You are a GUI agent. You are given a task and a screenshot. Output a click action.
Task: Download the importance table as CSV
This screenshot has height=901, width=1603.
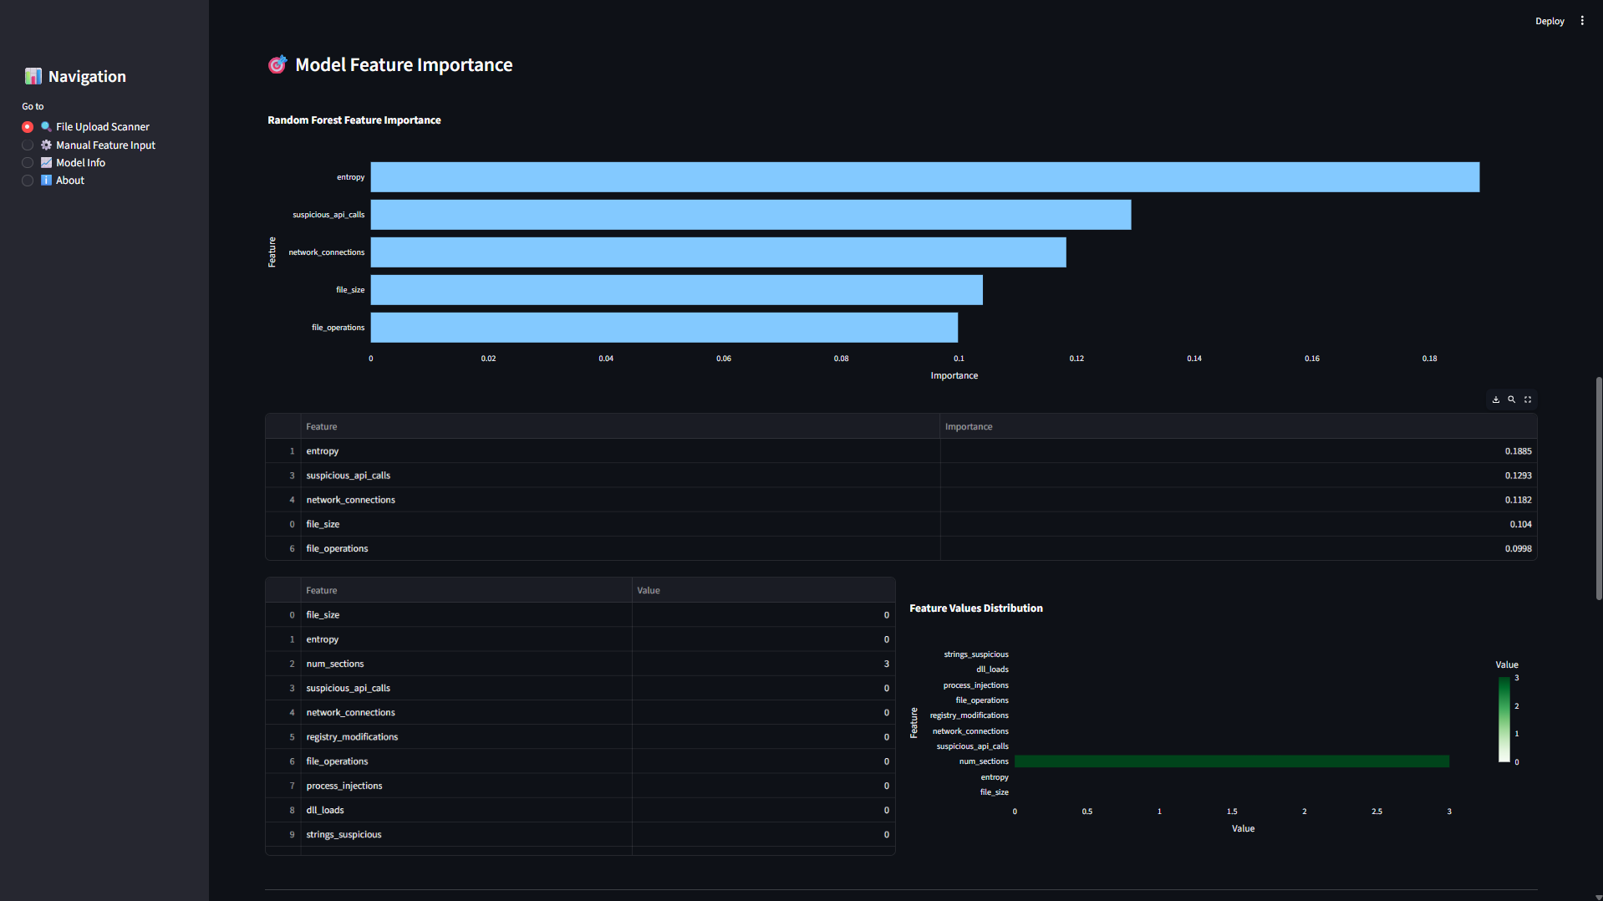tap(1496, 400)
